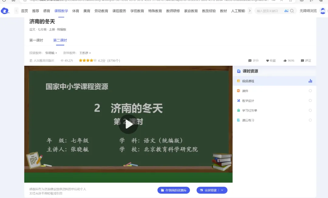Screen dimensions: 328x198
Task: Select the 课程教学 navigation item
Action: tap(61, 11)
